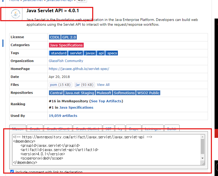Select the javax tag
218x176 pixels.
click(x=90, y=53)
